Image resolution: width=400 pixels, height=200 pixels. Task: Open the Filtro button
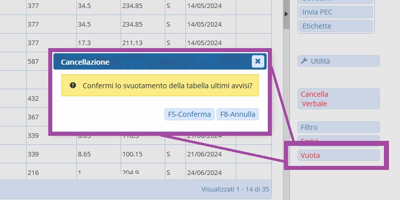coord(338,127)
